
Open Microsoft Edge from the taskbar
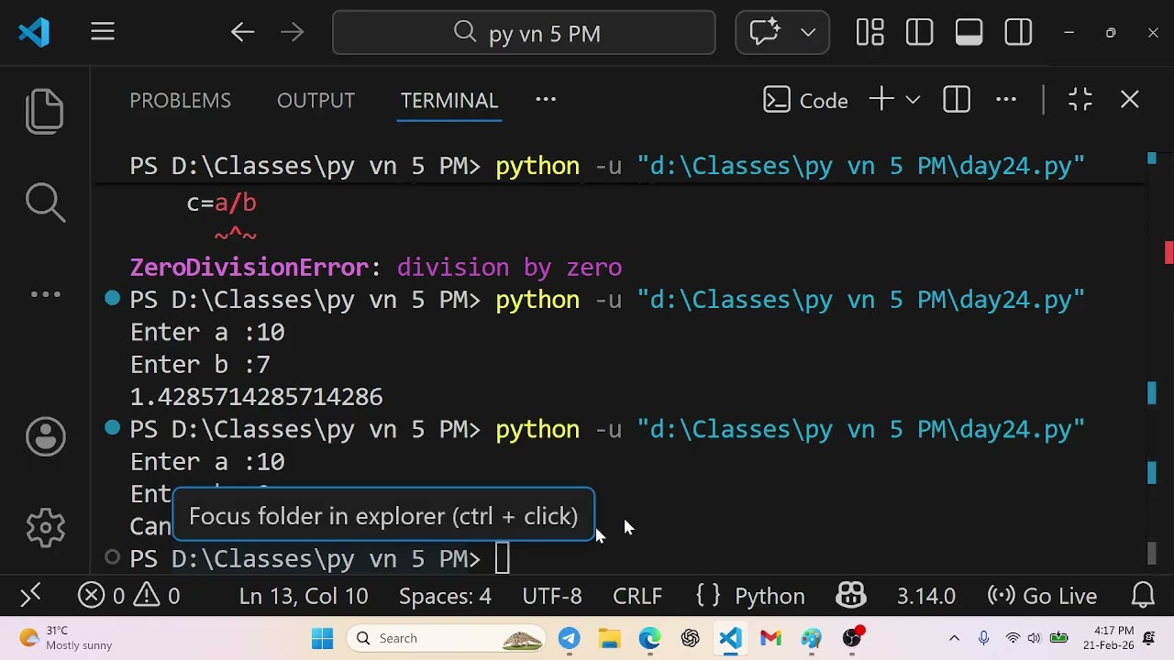(649, 638)
